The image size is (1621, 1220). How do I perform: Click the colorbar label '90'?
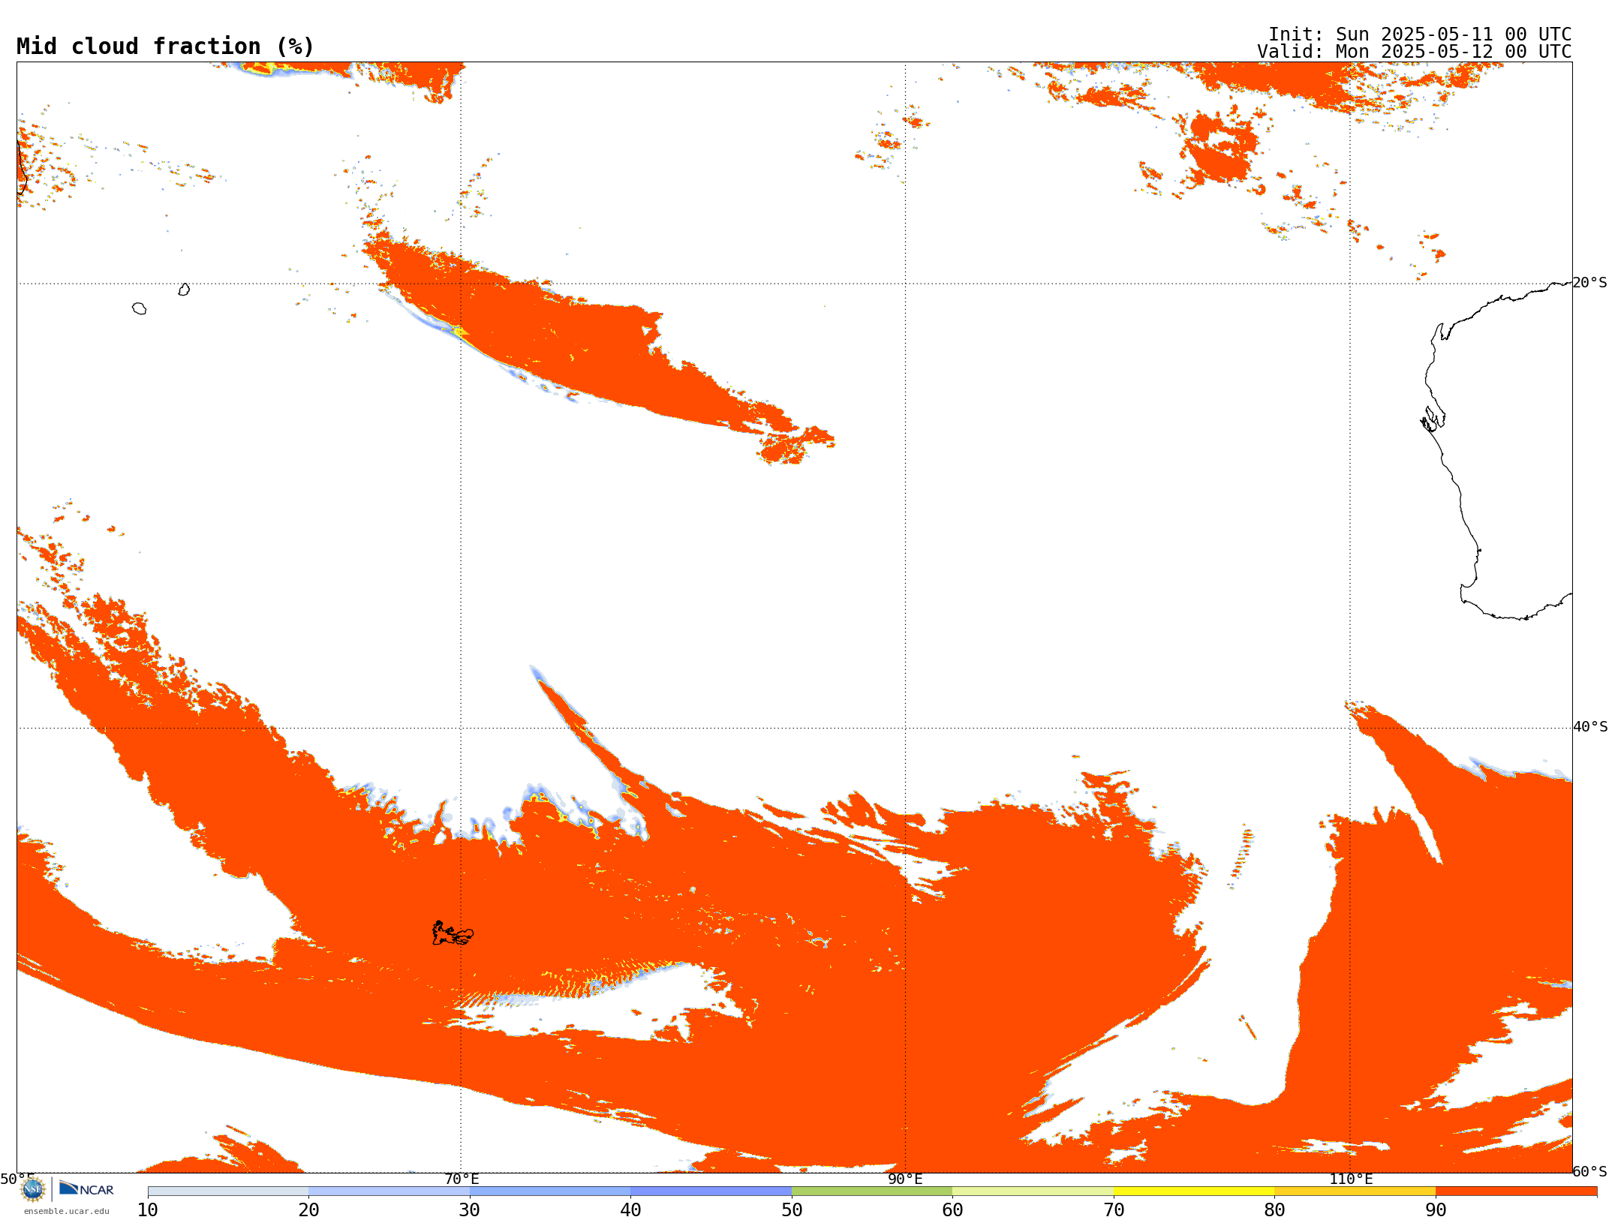point(1436,1209)
